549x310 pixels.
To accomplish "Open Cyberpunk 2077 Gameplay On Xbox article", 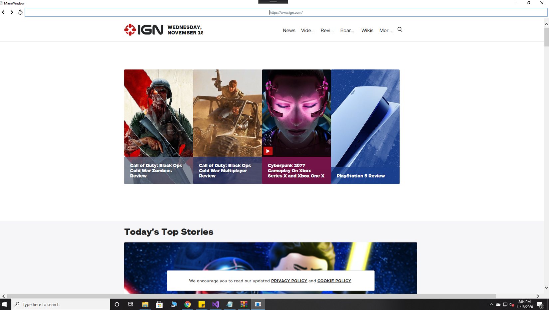I will click(296, 171).
